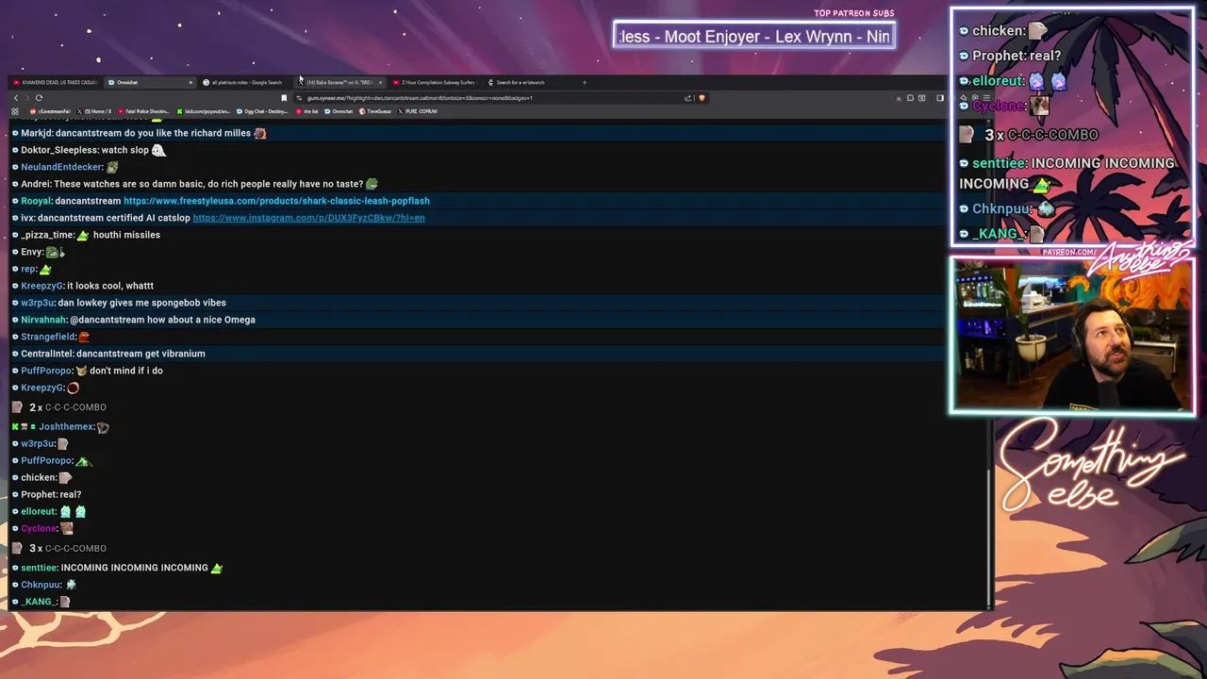Image resolution: width=1207 pixels, height=679 pixels.
Task: Open the extensions puzzle icon
Action: (x=909, y=98)
